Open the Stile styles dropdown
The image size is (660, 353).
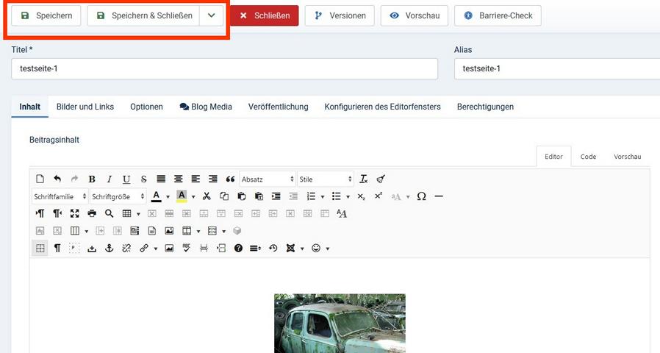[325, 179]
